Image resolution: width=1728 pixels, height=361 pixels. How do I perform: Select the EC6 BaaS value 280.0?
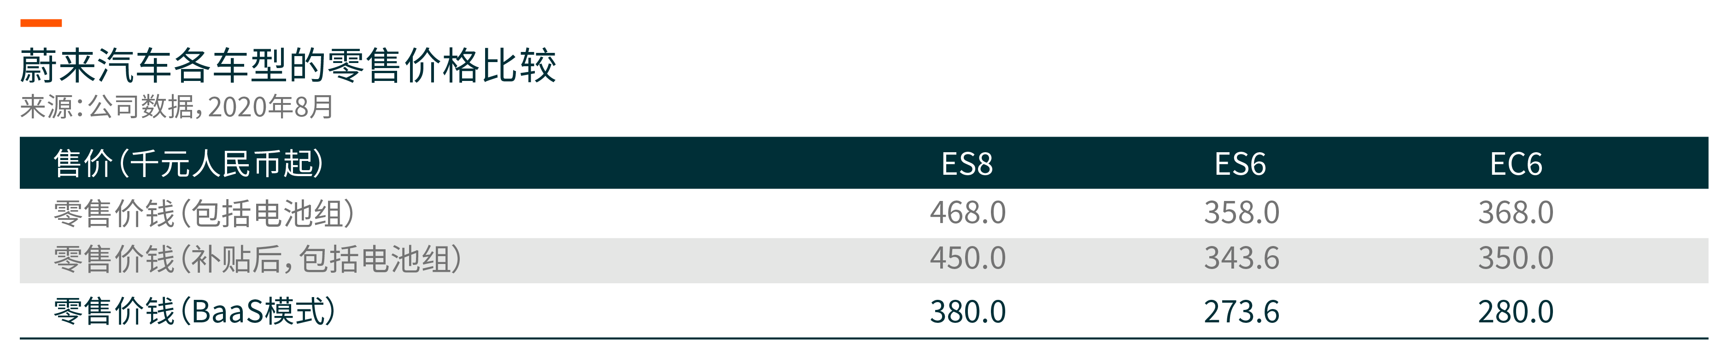coord(1516,312)
